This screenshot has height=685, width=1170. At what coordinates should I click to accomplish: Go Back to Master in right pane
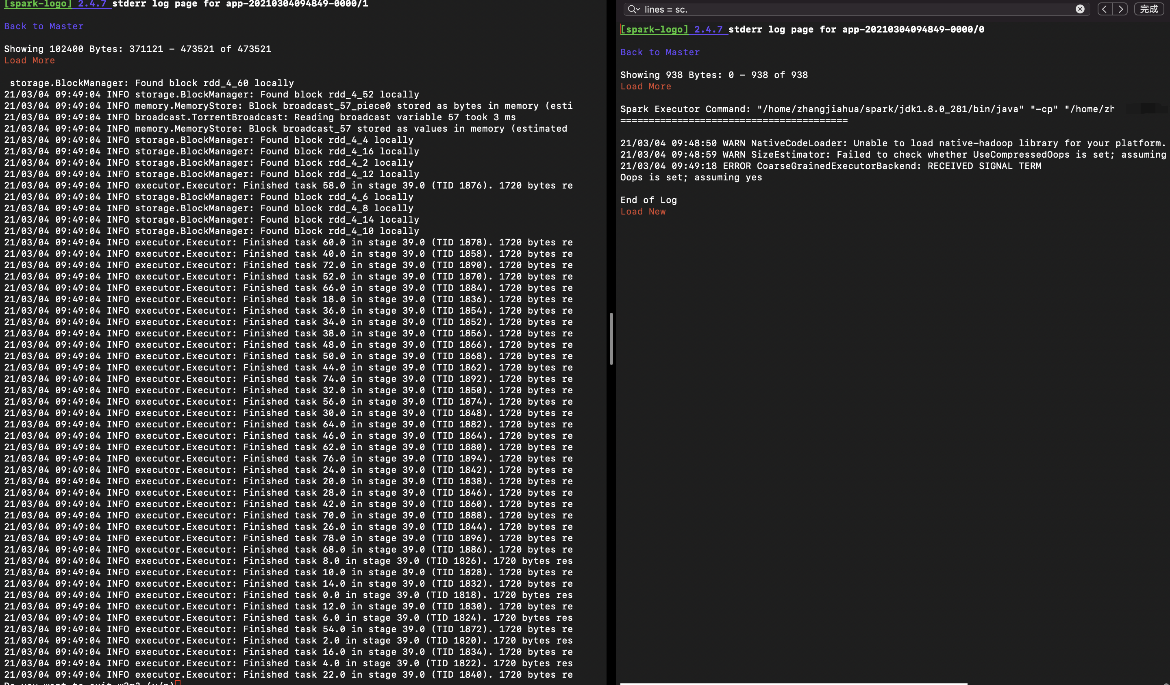(660, 52)
